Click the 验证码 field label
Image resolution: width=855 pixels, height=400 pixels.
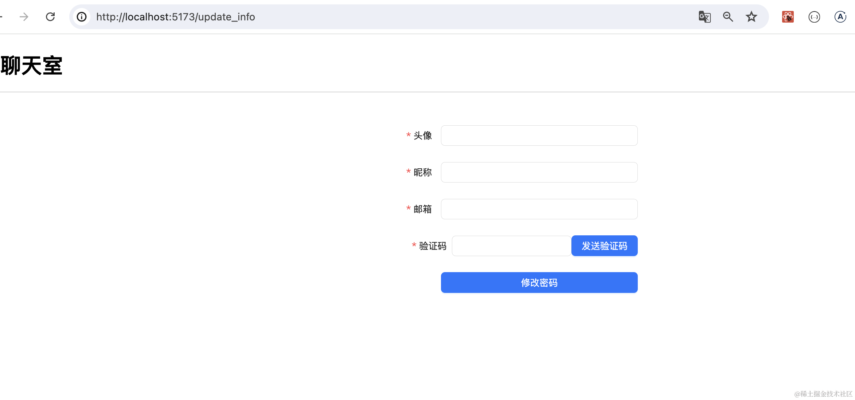click(x=432, y=246)
